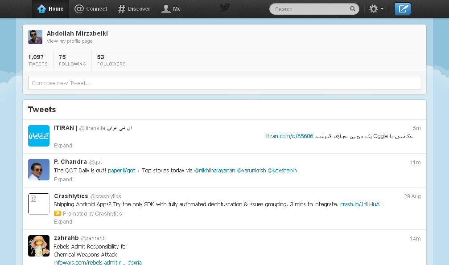Open the 1,097 Tweets count

[38, 60]
